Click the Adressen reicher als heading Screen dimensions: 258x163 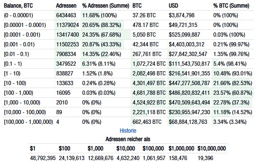tap(128, 139)
